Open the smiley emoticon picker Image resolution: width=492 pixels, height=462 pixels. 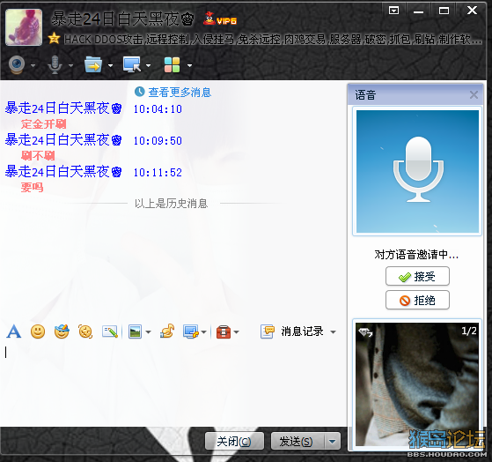point(38,332)
